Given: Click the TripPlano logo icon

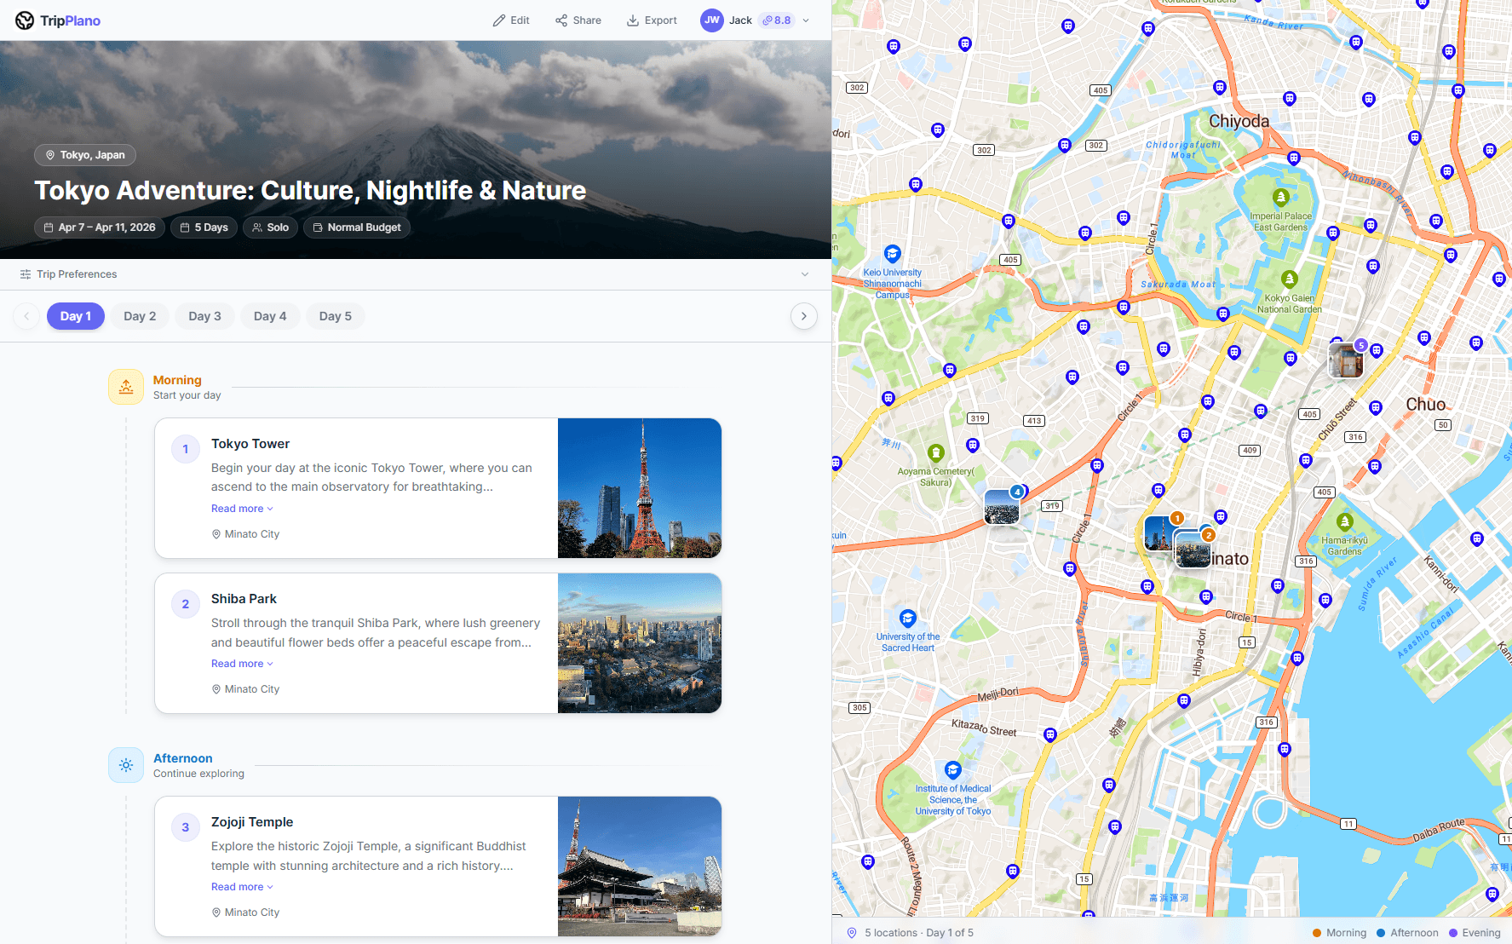Looking at the screenshot, I should (x=23, y=20).
